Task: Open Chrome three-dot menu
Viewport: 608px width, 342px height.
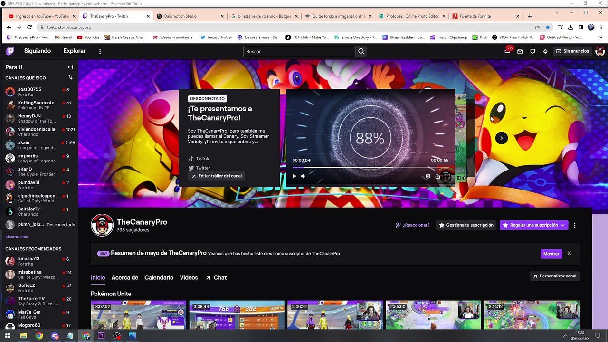Action: click(x=601, y=28)
